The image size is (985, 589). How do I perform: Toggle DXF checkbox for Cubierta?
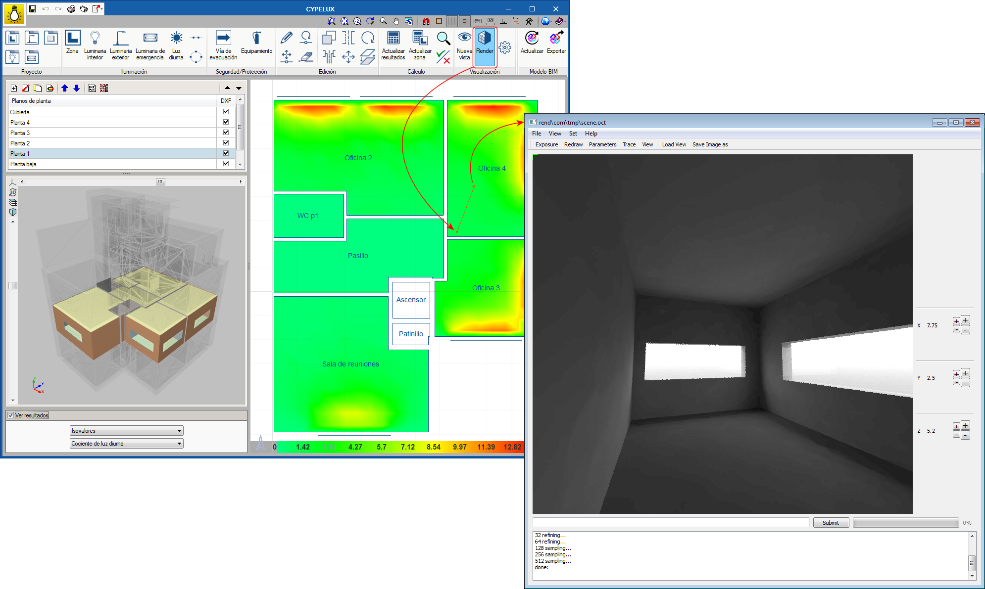tap(226, 112)
